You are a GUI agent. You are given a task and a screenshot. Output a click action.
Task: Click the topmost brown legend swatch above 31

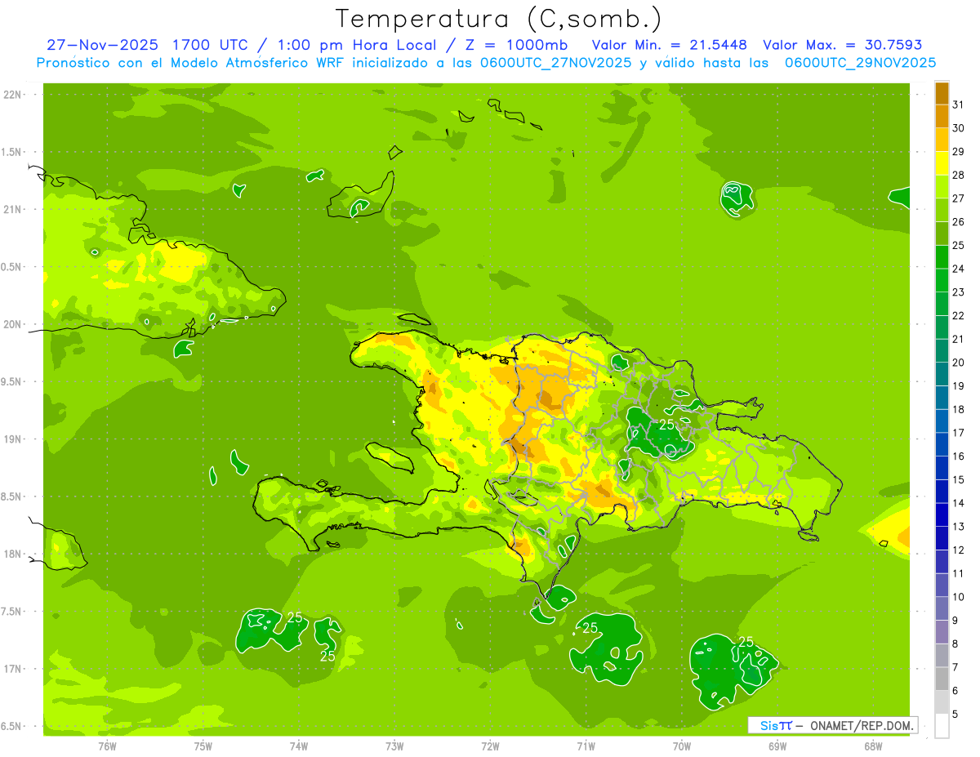pyautogui.click(x=942, y=93)
